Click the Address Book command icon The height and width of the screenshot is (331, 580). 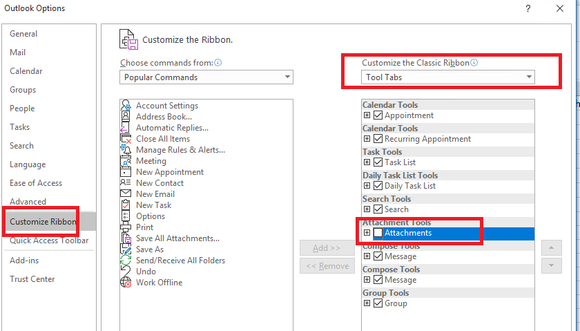coord(126,117)
